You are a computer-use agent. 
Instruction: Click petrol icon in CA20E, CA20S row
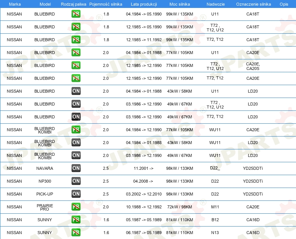click(76, 65)
